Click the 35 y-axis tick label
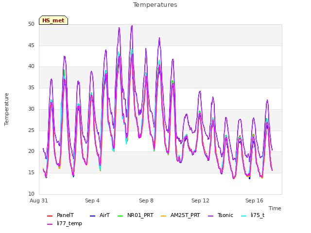The image size is (311, 233). click(x=31, y=87)
